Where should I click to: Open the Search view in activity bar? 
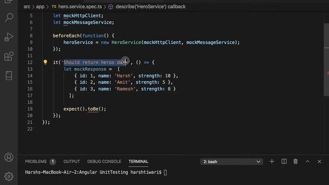tap(9, 17)
